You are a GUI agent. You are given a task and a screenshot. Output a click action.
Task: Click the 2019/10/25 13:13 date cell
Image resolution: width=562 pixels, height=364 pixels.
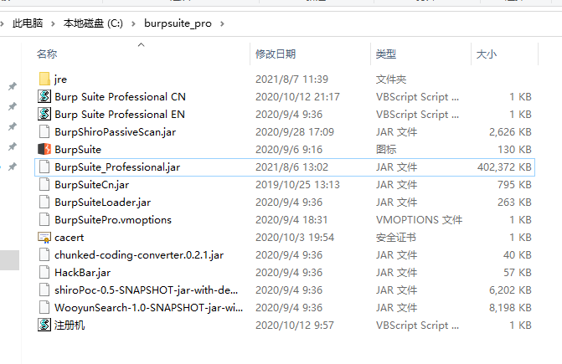(x=297, y=185)
